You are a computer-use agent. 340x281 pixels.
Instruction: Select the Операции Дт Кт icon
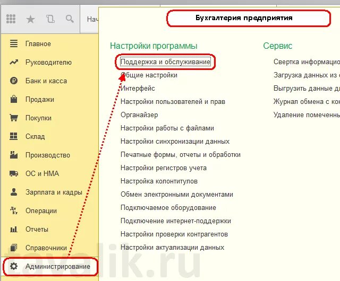(x=14, y=210)
